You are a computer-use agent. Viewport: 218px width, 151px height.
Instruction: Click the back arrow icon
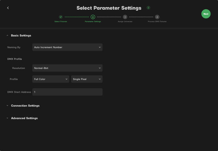coord(8,8)
